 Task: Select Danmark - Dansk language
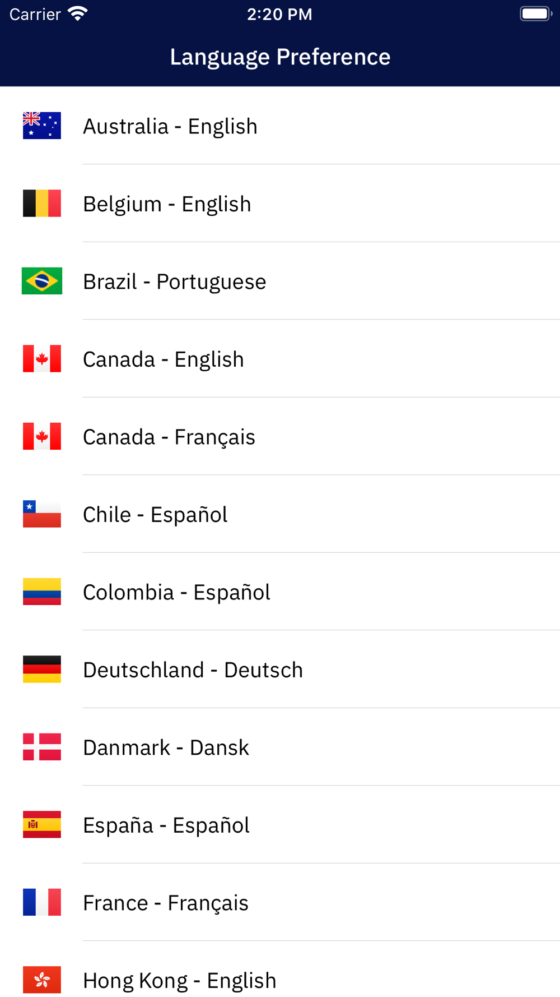pos(280,747)
